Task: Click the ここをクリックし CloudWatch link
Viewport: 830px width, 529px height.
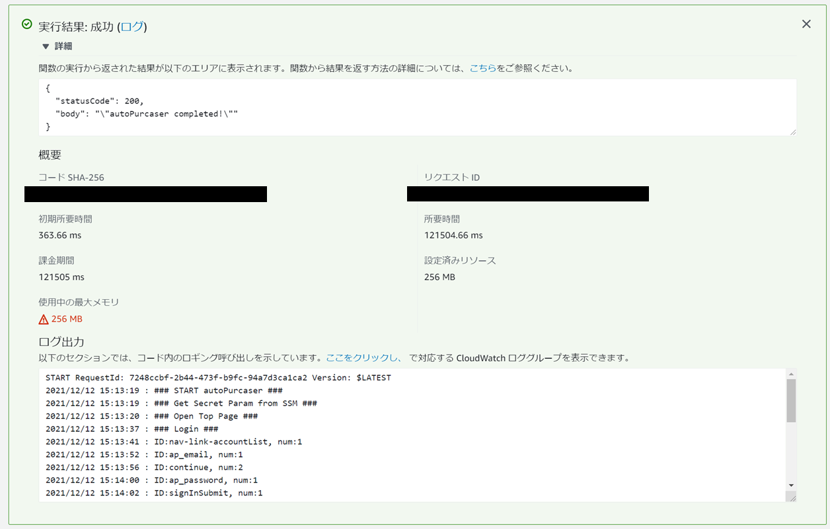Action: [363, 358]
